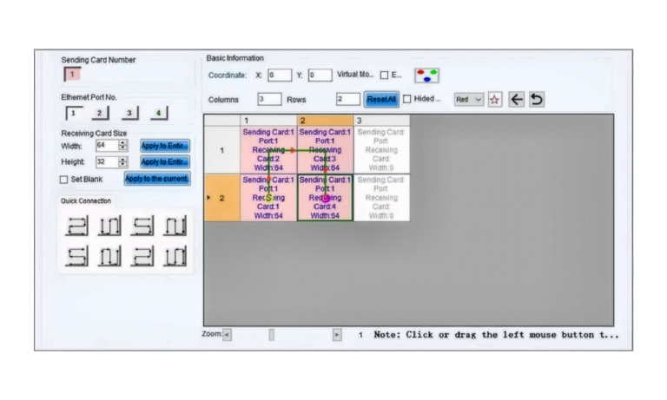Select Ethernet port 1
Image resolution: width=667 pixels, height=400 pixels.
[74, 113]
